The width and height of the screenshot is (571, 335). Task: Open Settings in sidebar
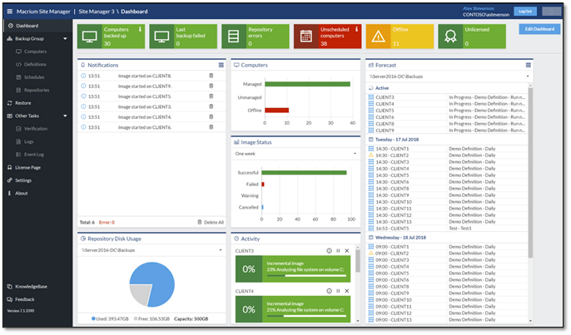(23, 180)
